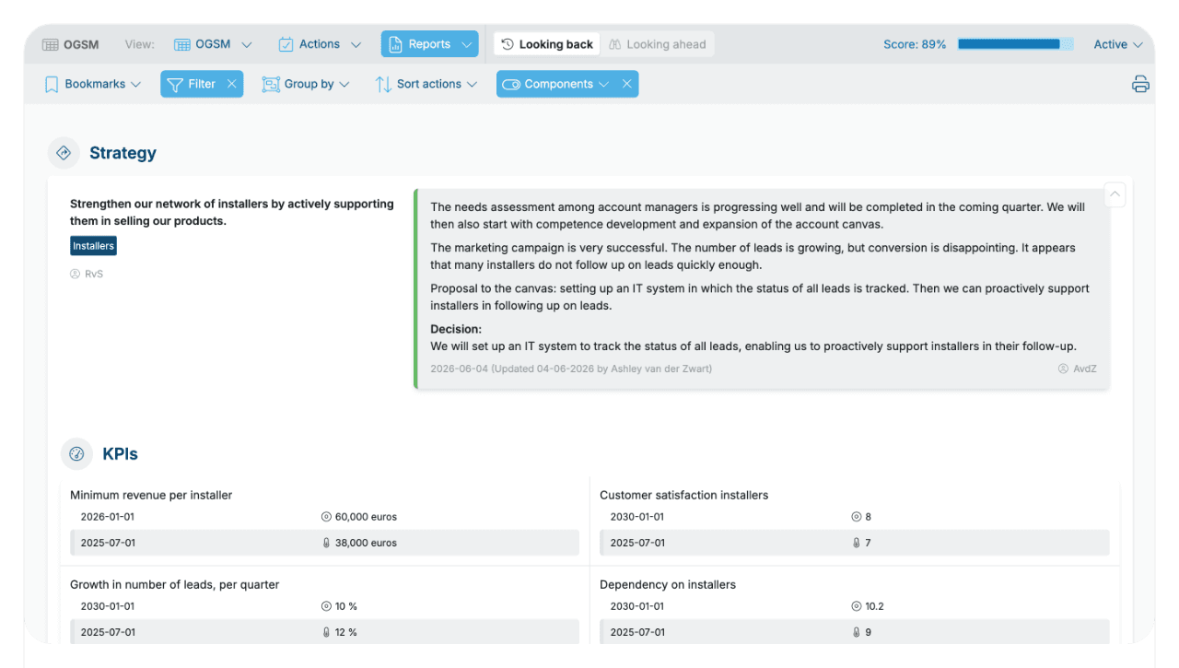Viewport: 1179px width, 668px height.
Task: Click the score progress bar
Action: [x=1016, y=44]
